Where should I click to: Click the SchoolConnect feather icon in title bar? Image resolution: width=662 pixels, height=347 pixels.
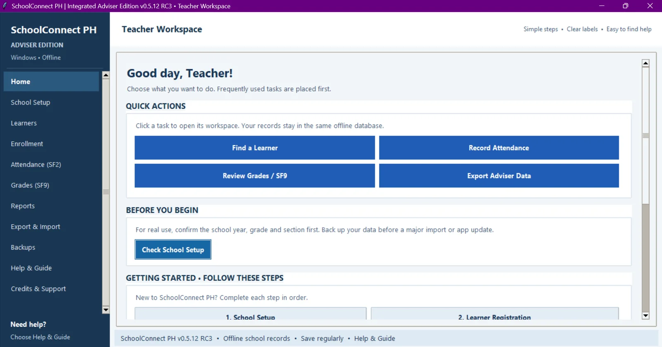pos(5,6)
